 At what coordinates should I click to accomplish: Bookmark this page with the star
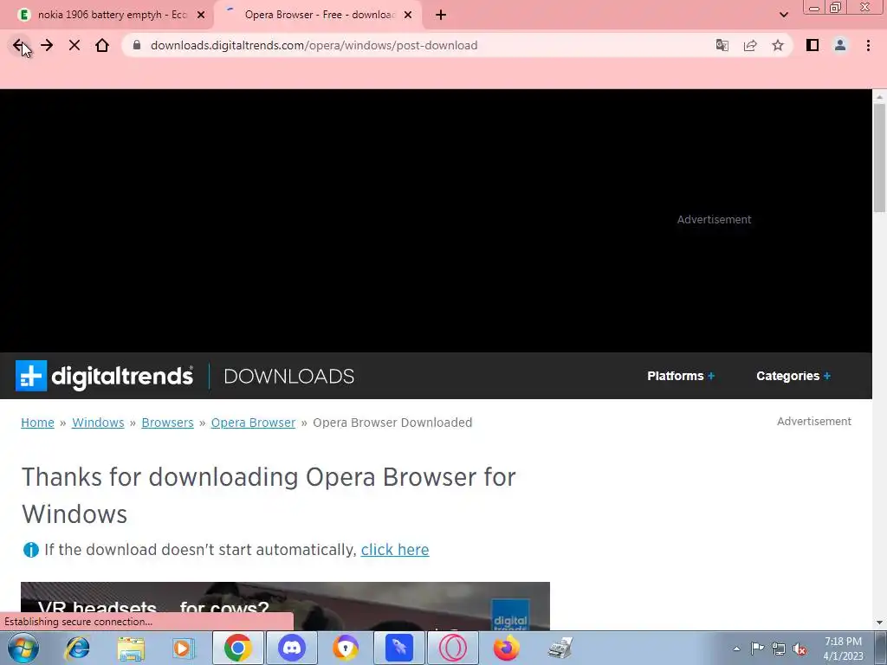coord(778,45)
